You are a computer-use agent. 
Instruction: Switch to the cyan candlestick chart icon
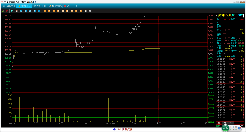tap(12, 11)
